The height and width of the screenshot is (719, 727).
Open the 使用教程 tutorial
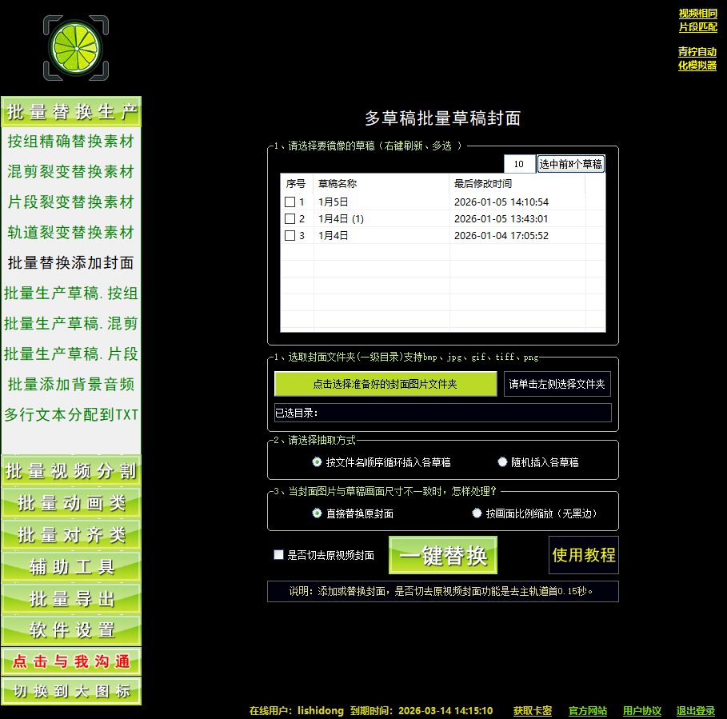pyautogui.click(x=583, y=554)
